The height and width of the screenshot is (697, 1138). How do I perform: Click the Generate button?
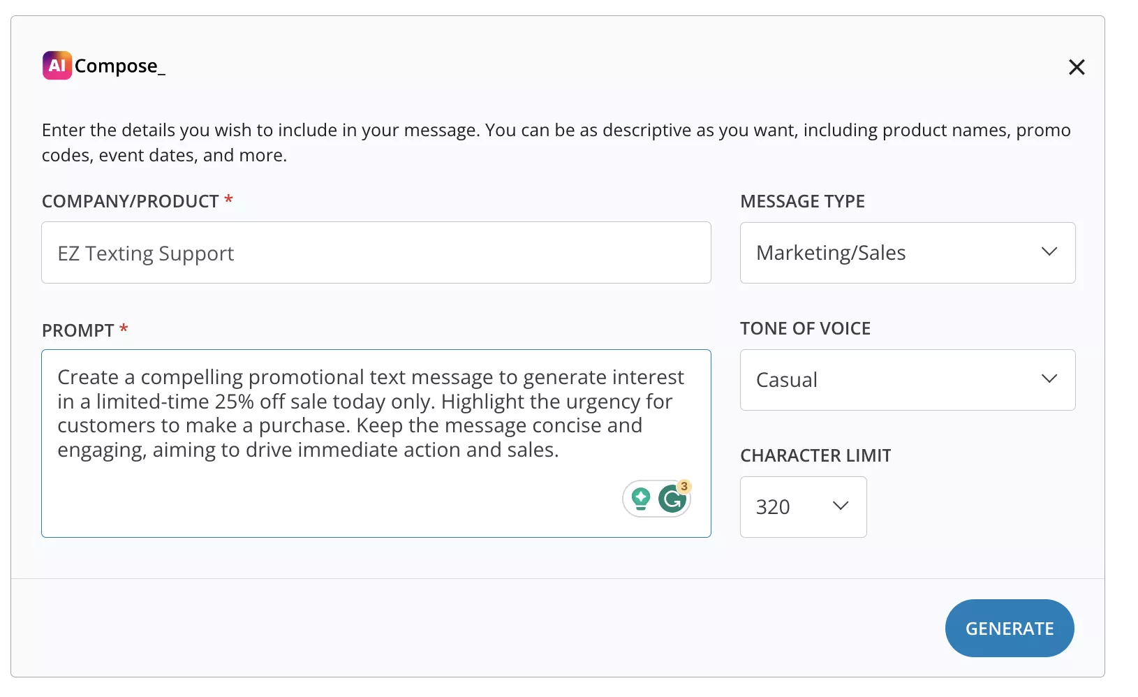click(1010, 629)
